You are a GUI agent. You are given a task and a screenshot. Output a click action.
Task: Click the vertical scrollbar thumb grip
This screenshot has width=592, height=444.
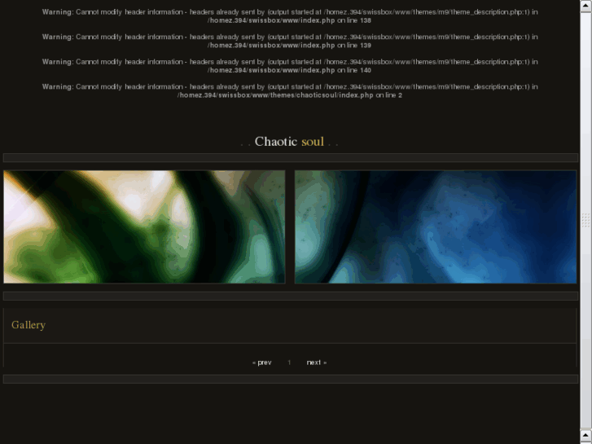[x=586, y=220]
